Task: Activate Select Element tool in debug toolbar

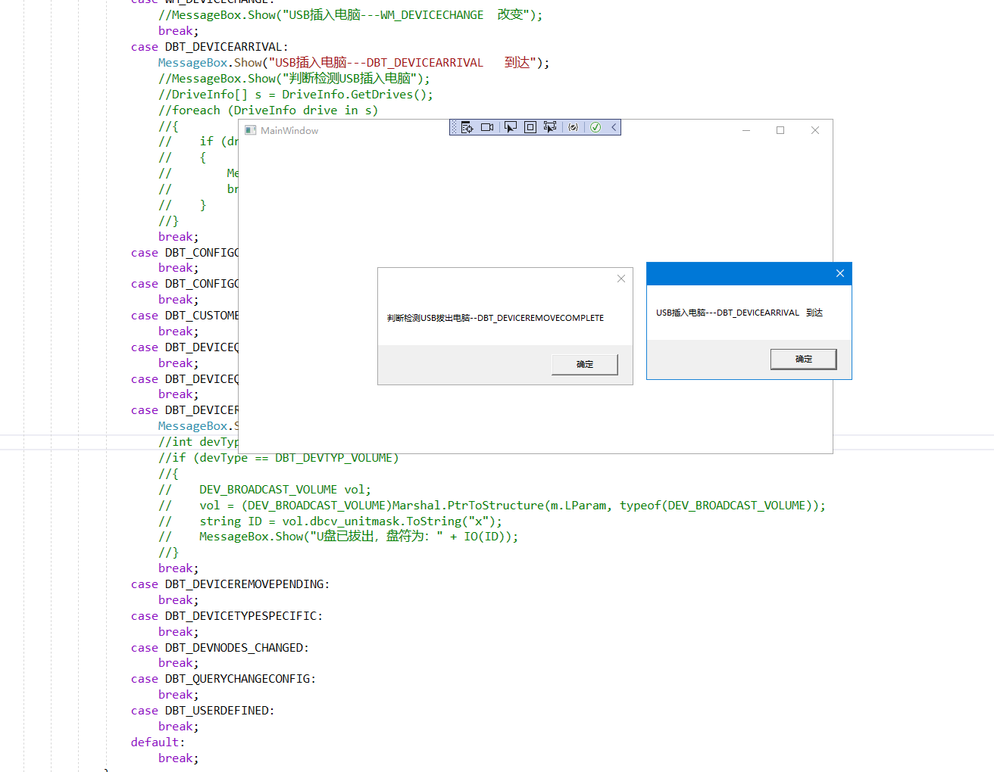Action: point(511,127)
